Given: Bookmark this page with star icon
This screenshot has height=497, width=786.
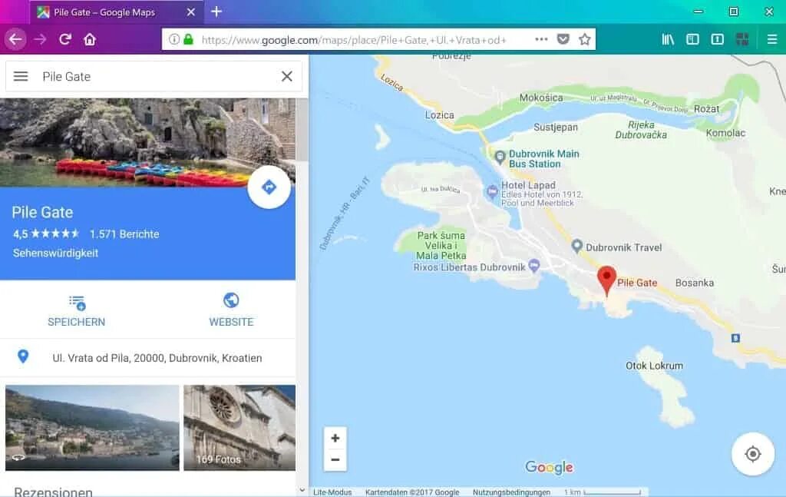Looking at the screenshot, I should [584, 39].
